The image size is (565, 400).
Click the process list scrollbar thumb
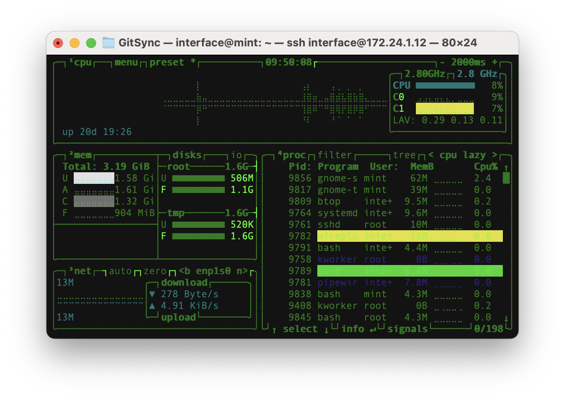[506, 178]
